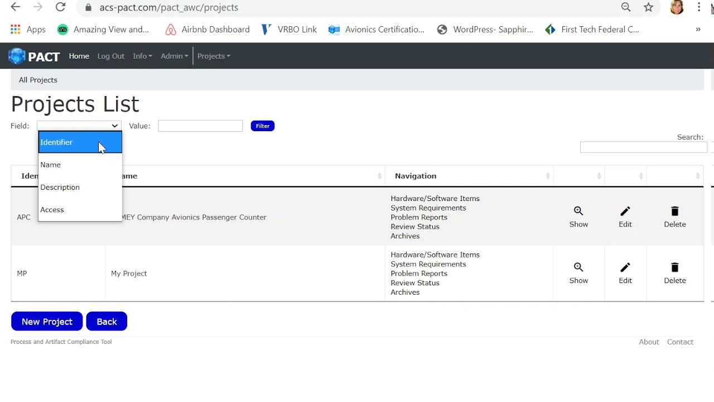The height and width of the screenshot is (402, 714).
Task: Choose Access in the Field list
Action: pyautogui.click(x=80, y=209)
